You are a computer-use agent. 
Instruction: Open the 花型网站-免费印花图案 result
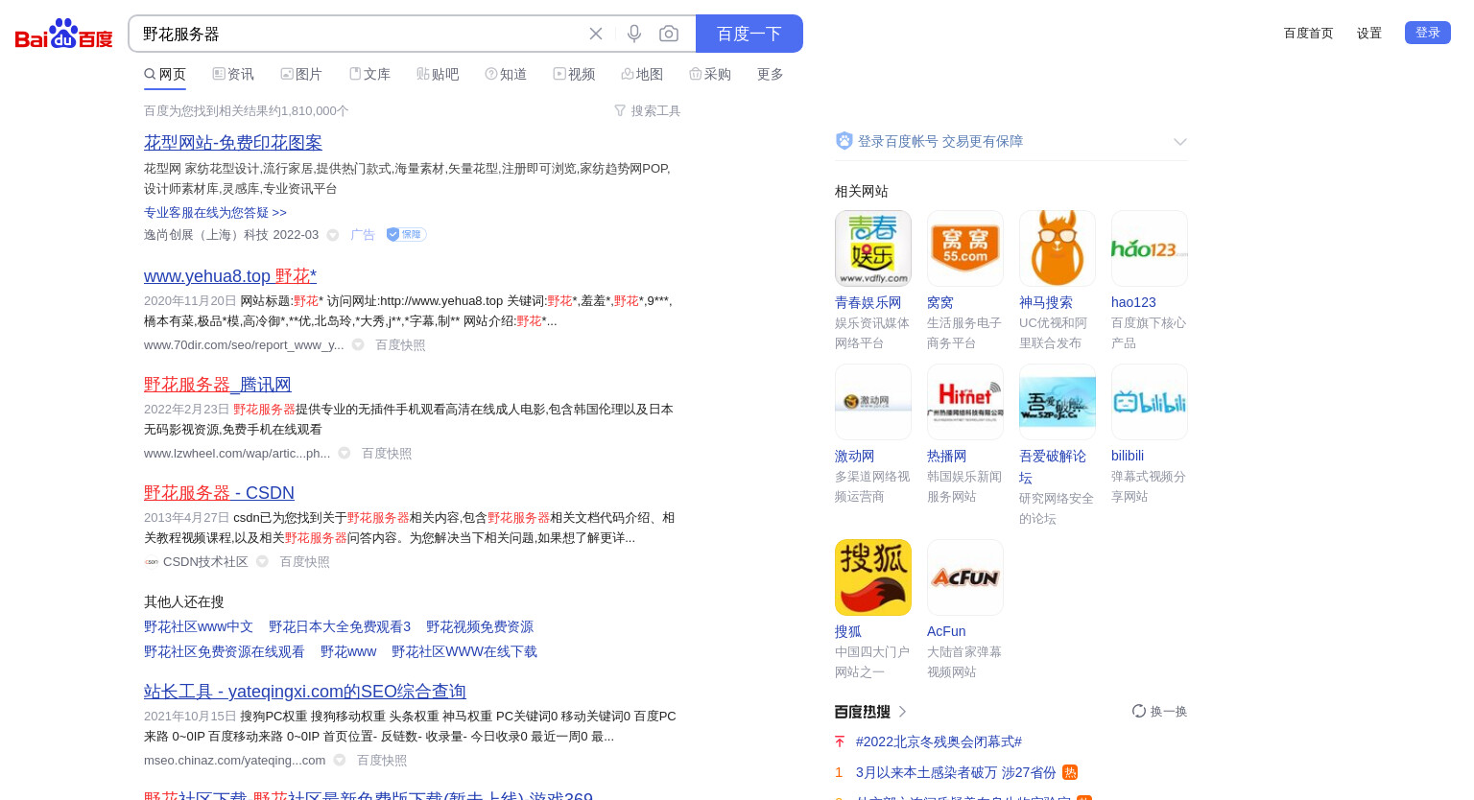(233, 142)
